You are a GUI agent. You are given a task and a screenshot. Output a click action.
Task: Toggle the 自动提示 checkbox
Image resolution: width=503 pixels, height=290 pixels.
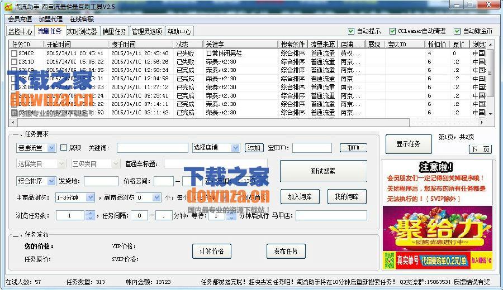click(352, 31)
